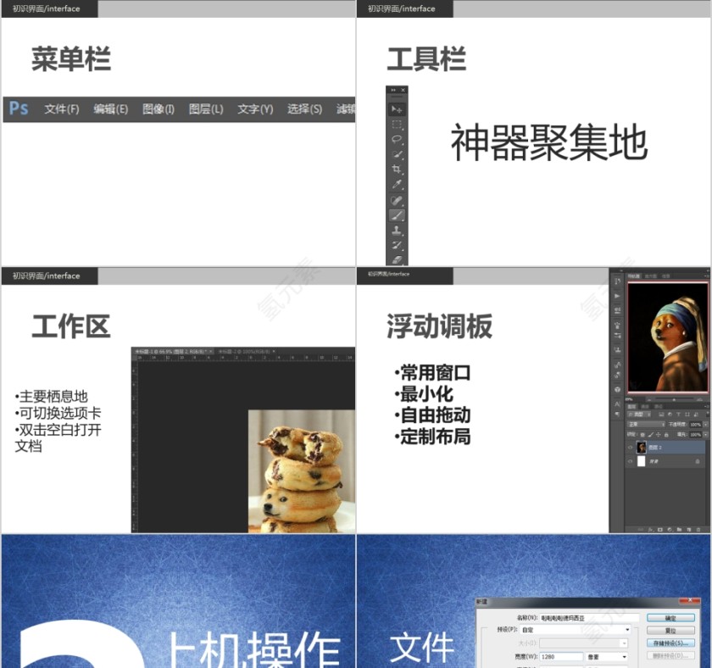This screenshot has height=668, width=712.
Task: Select the Rectangular Marquee tool
Action: click(397, 125)
